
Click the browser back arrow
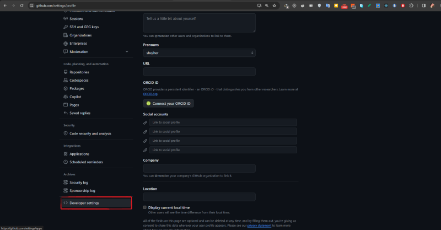coord(5,6)
